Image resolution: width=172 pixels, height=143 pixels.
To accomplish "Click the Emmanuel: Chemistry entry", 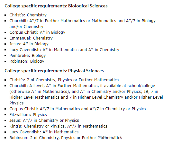I will 31,38.
